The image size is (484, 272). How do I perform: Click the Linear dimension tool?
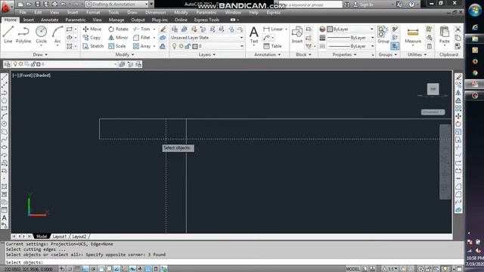(273, 29)
